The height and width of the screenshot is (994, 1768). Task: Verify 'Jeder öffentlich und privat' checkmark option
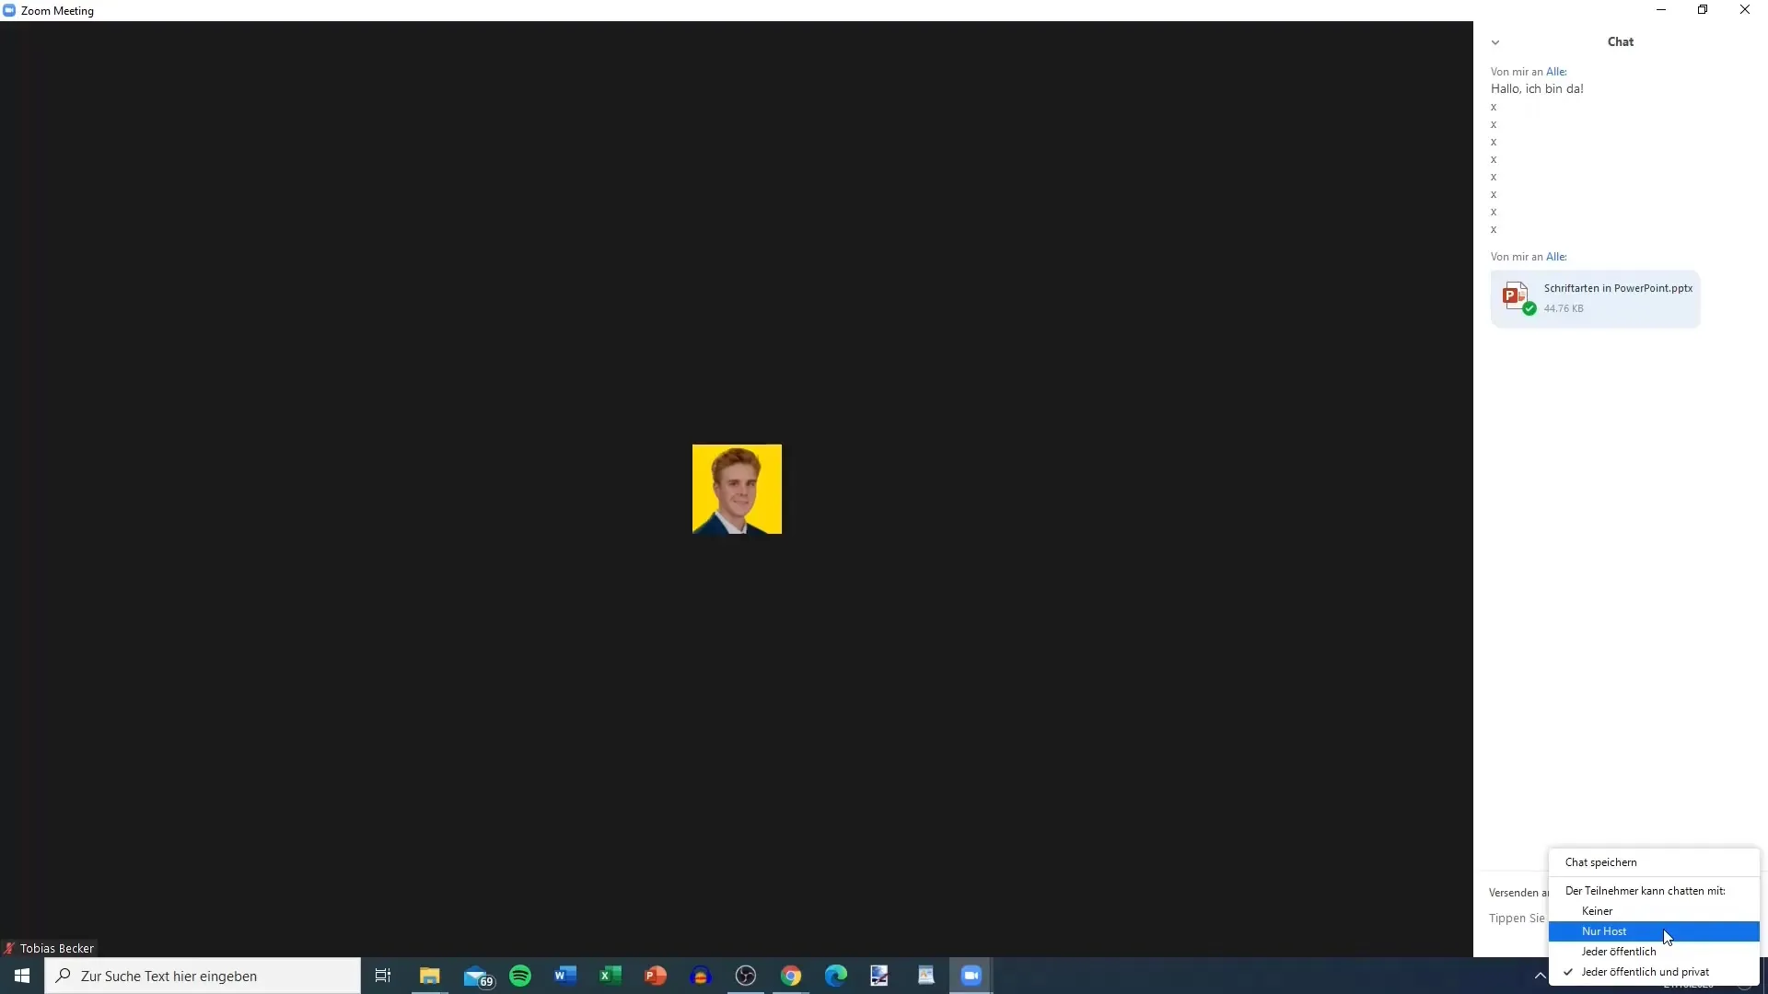[x=1646, y=971]
